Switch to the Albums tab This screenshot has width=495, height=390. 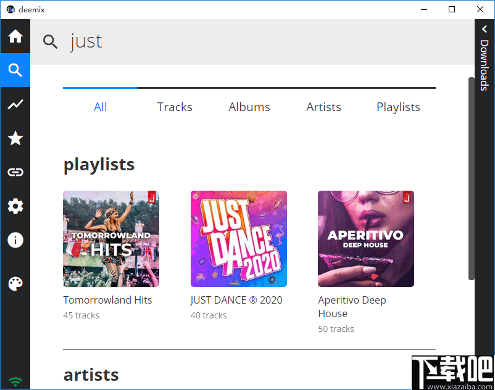(249, 107)
